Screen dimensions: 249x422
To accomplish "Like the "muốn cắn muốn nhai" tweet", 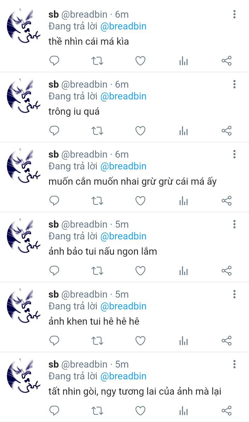I will [140, 201].
